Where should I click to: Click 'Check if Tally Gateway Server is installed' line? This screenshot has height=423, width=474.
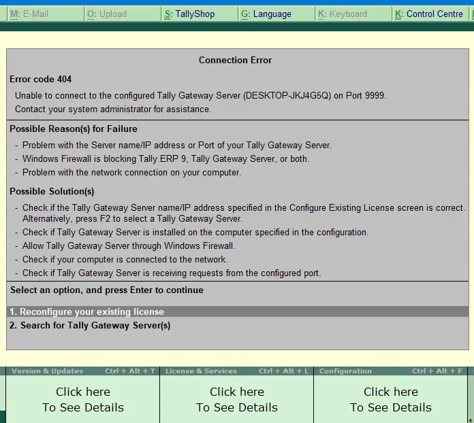point(195,232)
